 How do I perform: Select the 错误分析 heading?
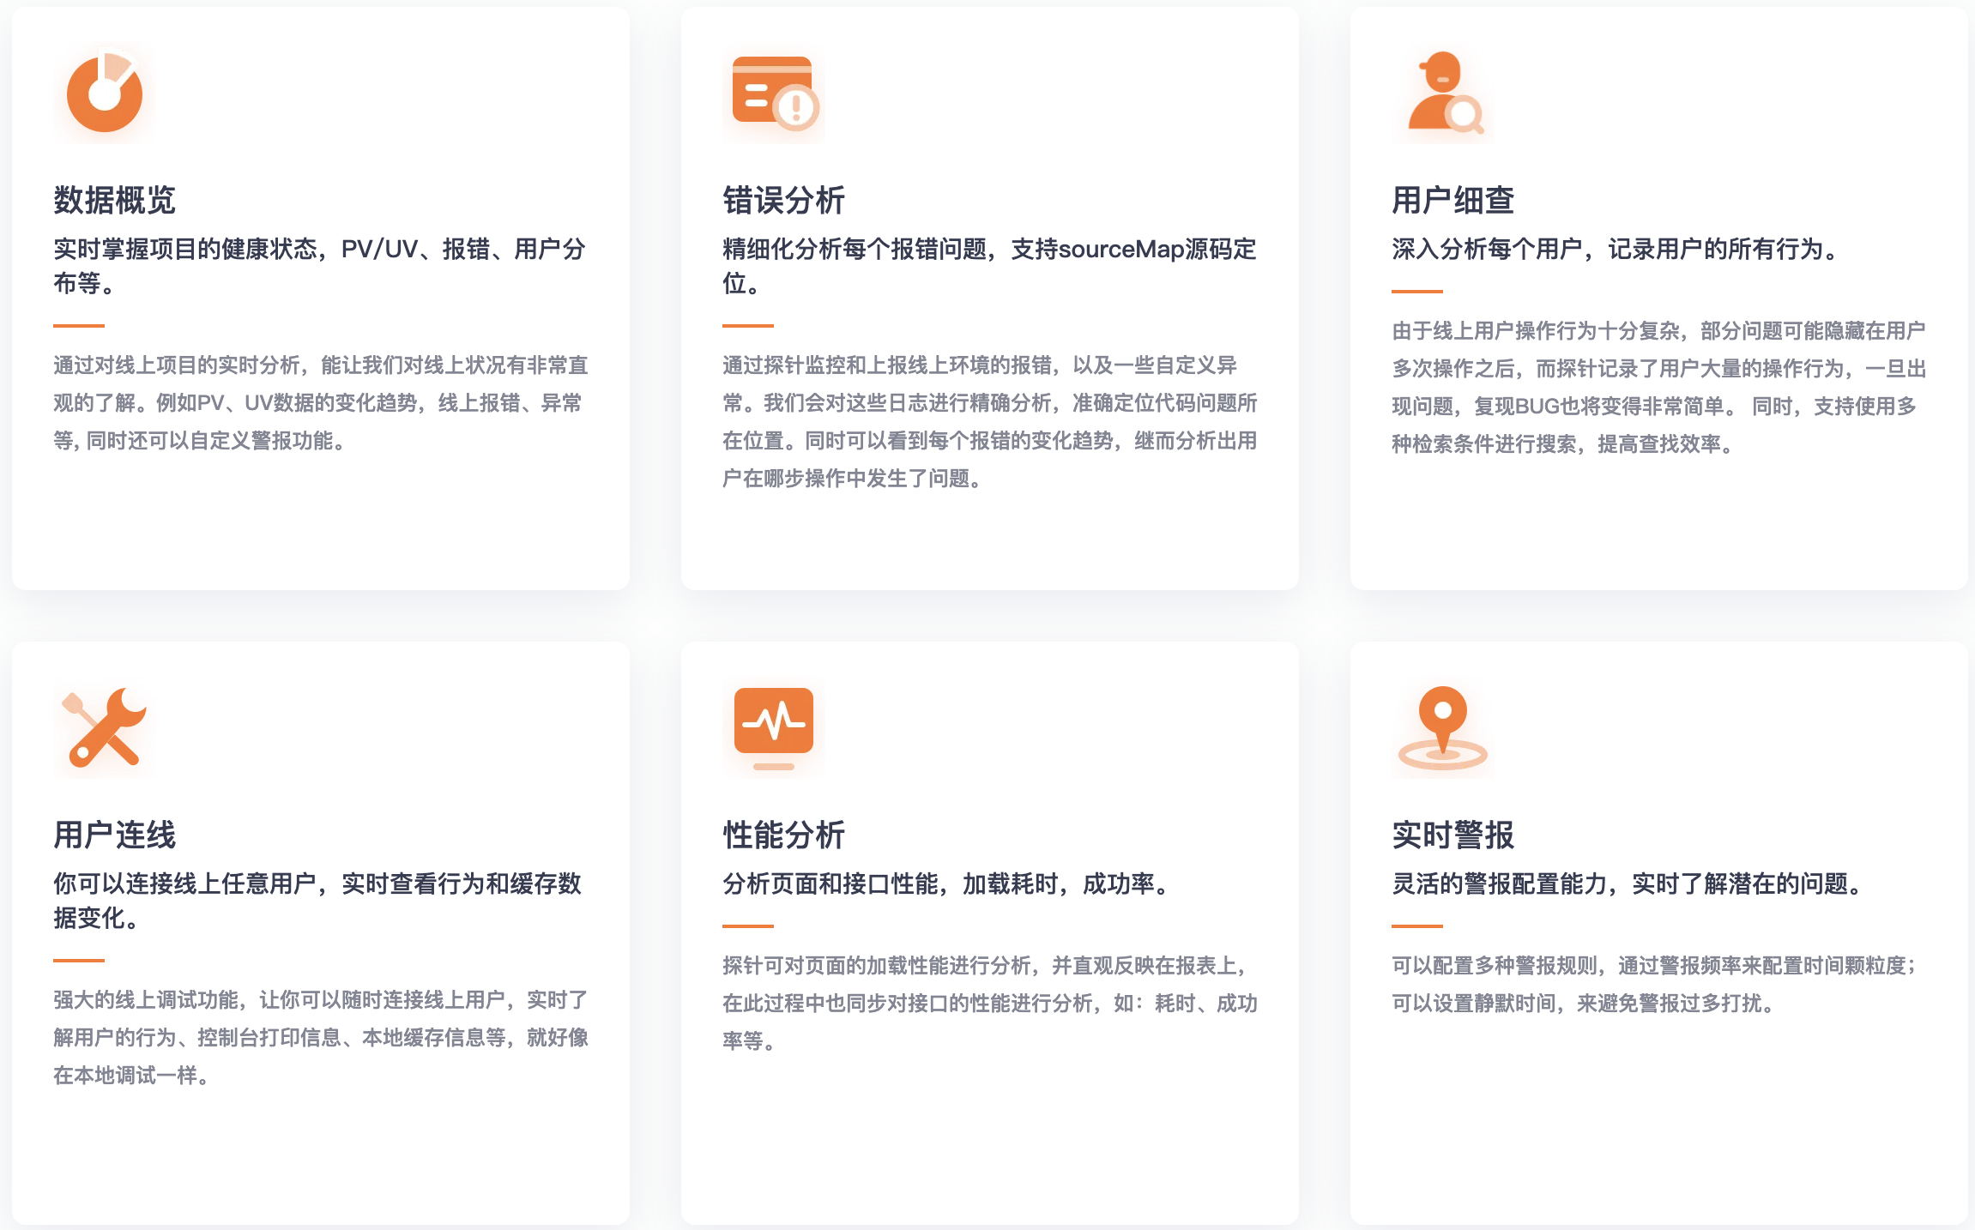point(784,200)
